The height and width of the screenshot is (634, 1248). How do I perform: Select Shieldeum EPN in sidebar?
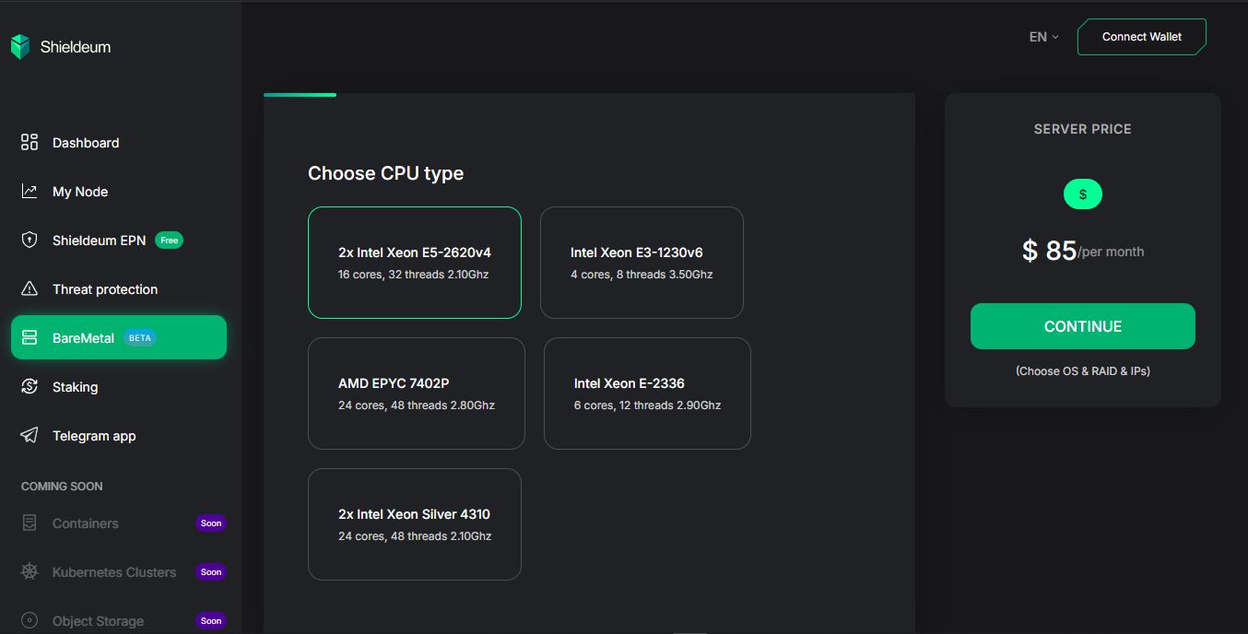[119, 241]
